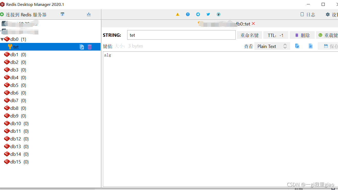Screen dimensions: 338x190
Task: Open the help question mark icon
Action: pyautogui.click(x=188, y=15)
